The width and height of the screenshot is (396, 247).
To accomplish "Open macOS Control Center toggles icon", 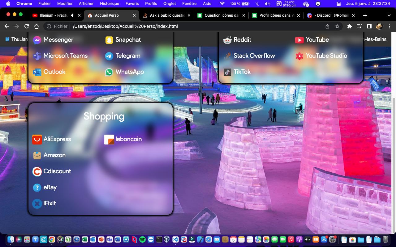I will (x=338, y=4).
